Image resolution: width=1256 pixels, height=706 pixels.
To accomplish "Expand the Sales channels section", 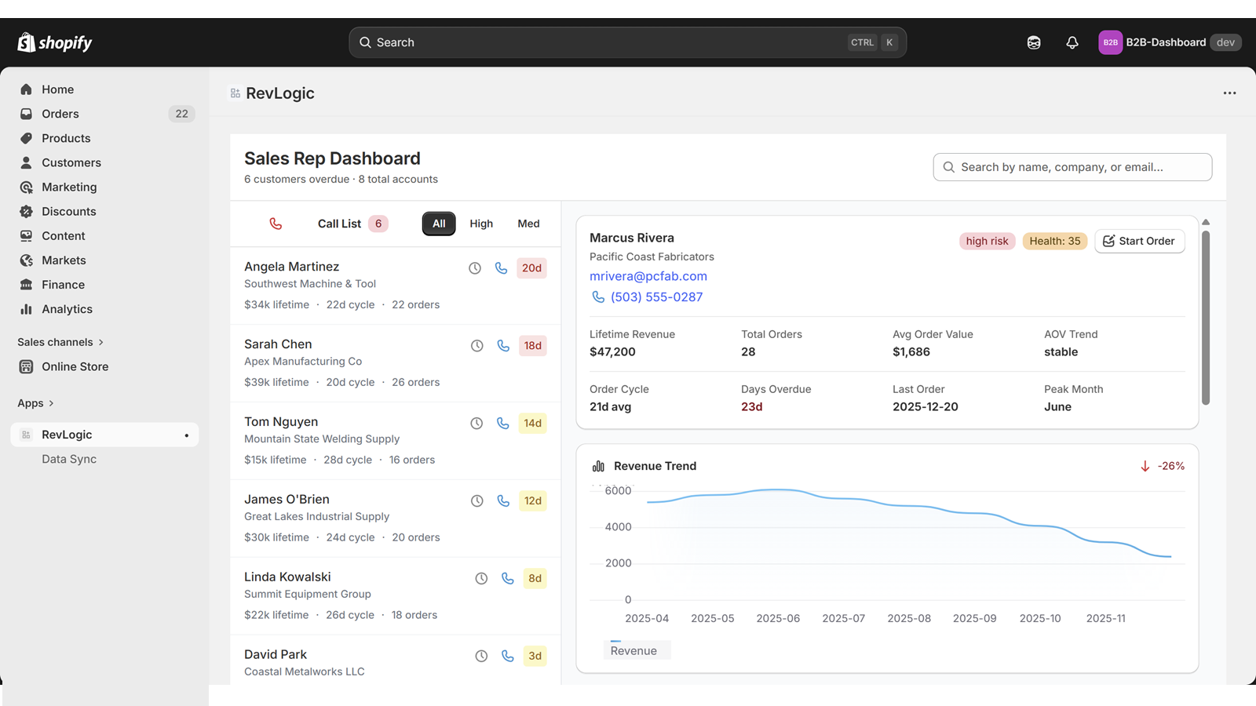I will pyautogui.click(x=60, y=341).
